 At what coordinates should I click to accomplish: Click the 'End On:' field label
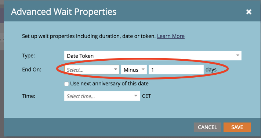(x=32, y=70)
